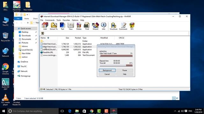Viewport: 204px width, 114px height.
Task: Open the Options menu
Action: coord(75,20)
